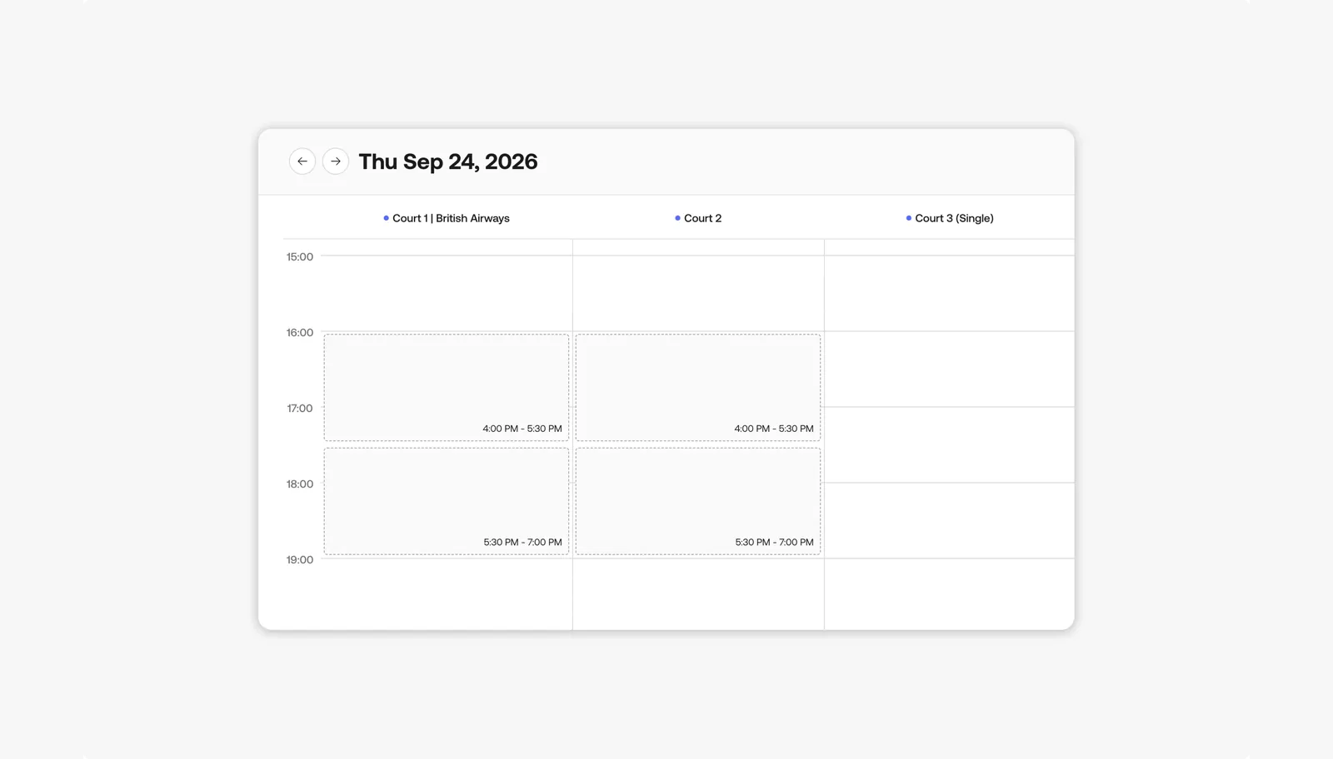Click the blue dot beside Court 3 (Single)
This screenshot has width=1333, height=759.
(x=909, y=218)
